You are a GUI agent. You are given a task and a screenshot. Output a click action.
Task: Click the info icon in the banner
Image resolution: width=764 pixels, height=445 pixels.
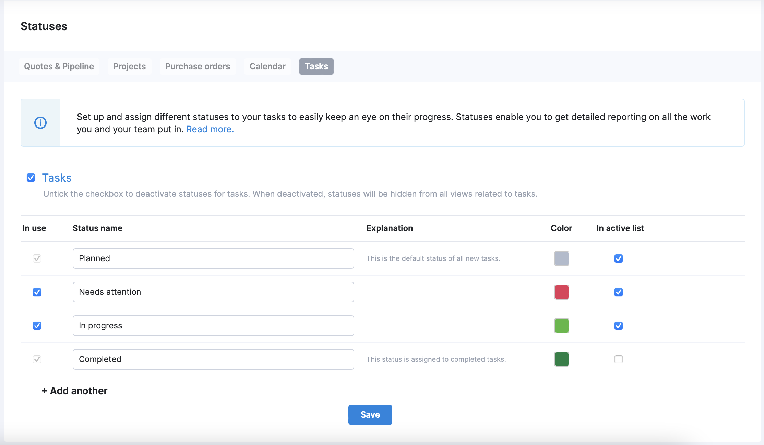point(40,123)
